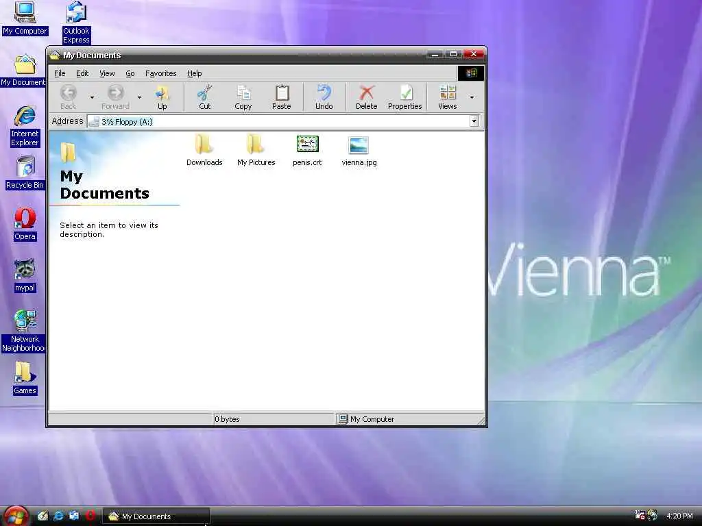Click the window resize grip corner
Image resolution: width=702 pixels, height=526 pixels.
pyautogui.click(x=481, y=421)
